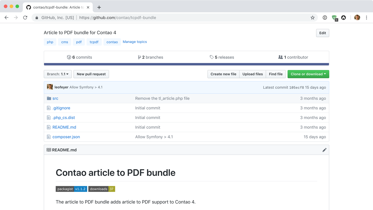Open latest commit hash 105ecf8
This screenshot has height=210, width=373.
point(296,87)
